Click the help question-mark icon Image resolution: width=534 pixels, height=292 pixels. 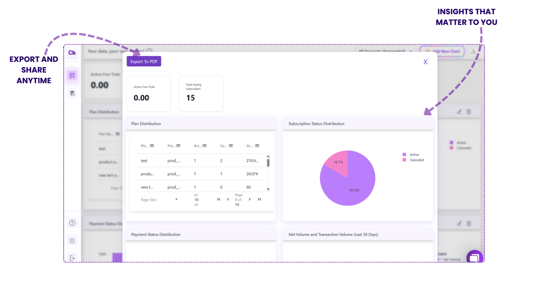click(x=72, y=223)
